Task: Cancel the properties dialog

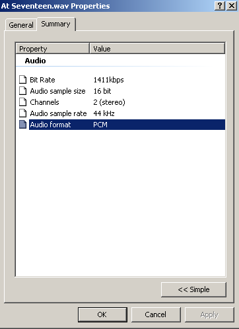Action: coord(156,314)
